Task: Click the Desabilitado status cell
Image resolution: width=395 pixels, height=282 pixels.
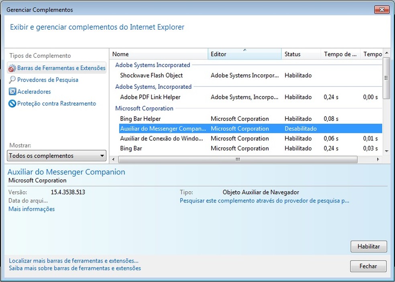Action: (x=301, y=129)
